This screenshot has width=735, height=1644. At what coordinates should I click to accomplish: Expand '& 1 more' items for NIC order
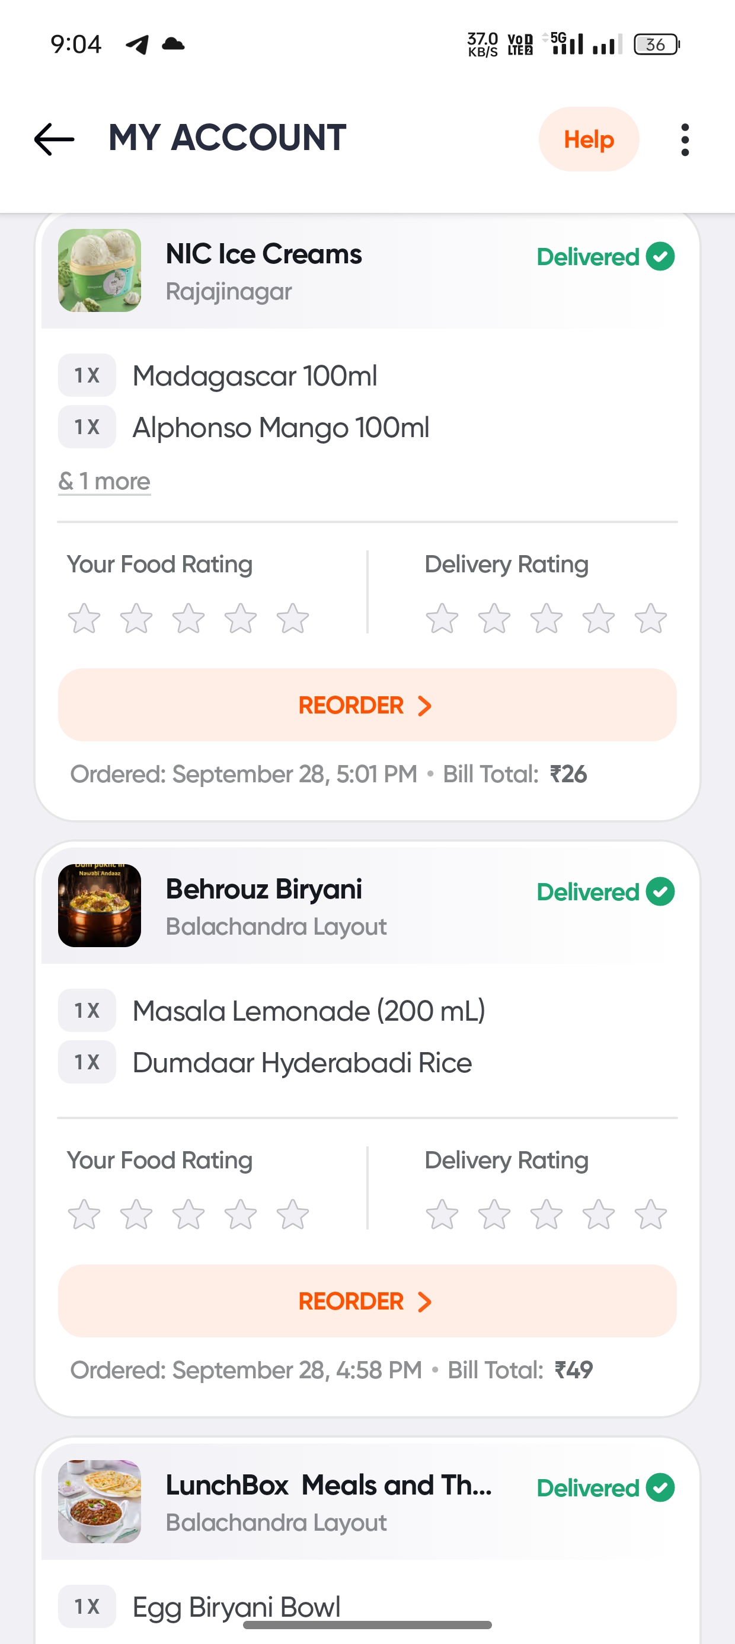105,481
